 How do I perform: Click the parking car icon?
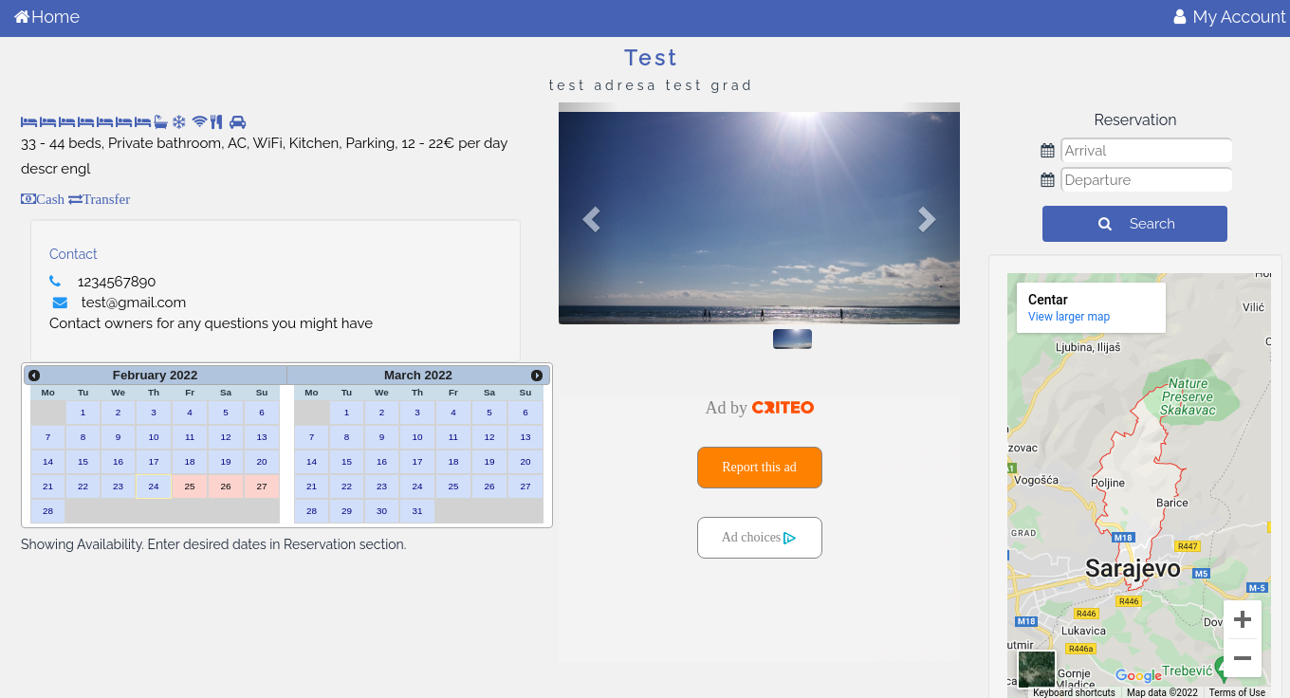[237, 122]
